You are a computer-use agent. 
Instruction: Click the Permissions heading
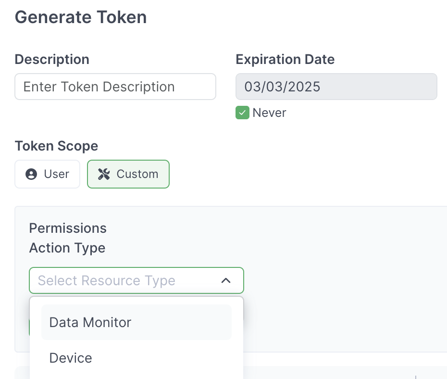coord(68,228)
